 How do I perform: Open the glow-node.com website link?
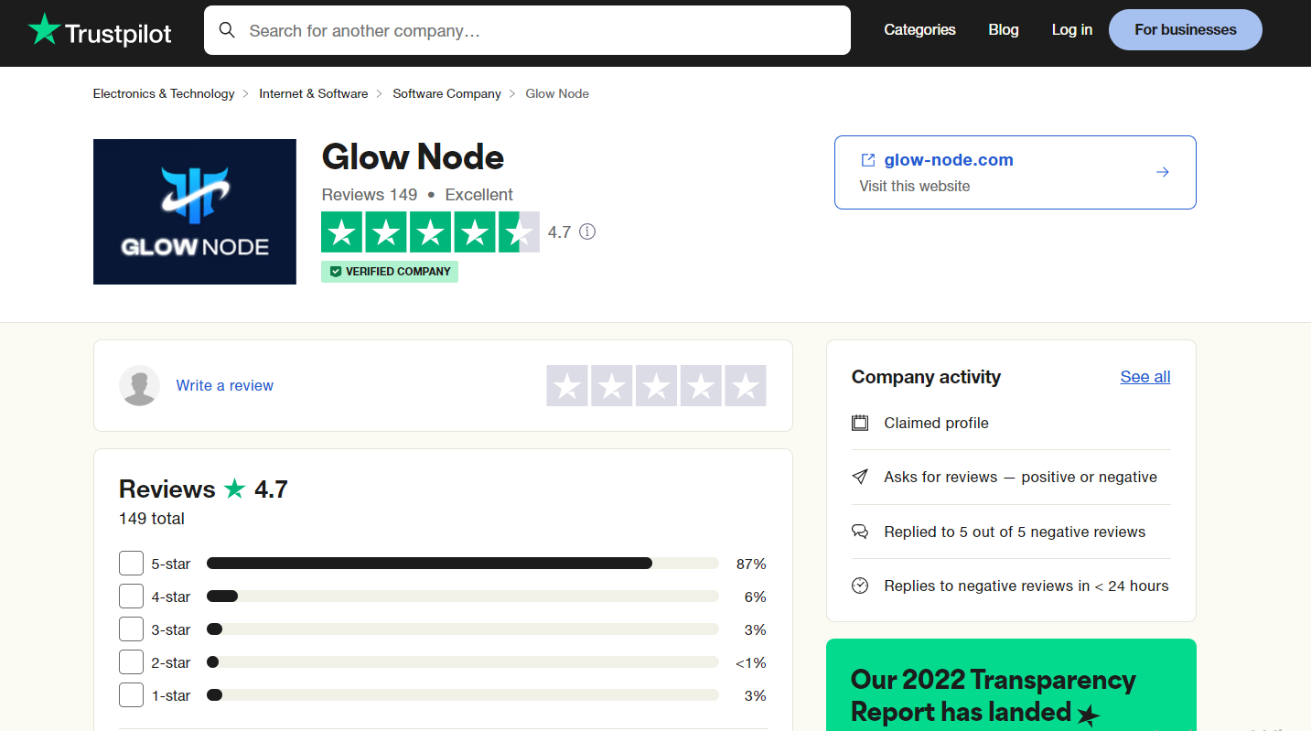(949, 160)
